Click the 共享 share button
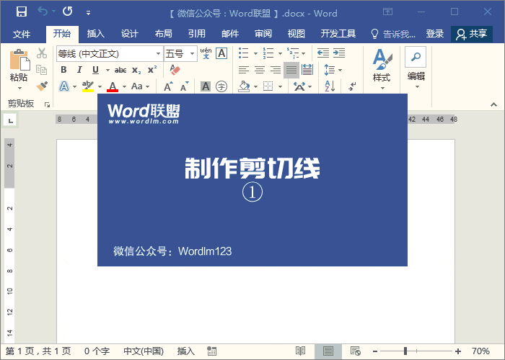 click(472, 34)
